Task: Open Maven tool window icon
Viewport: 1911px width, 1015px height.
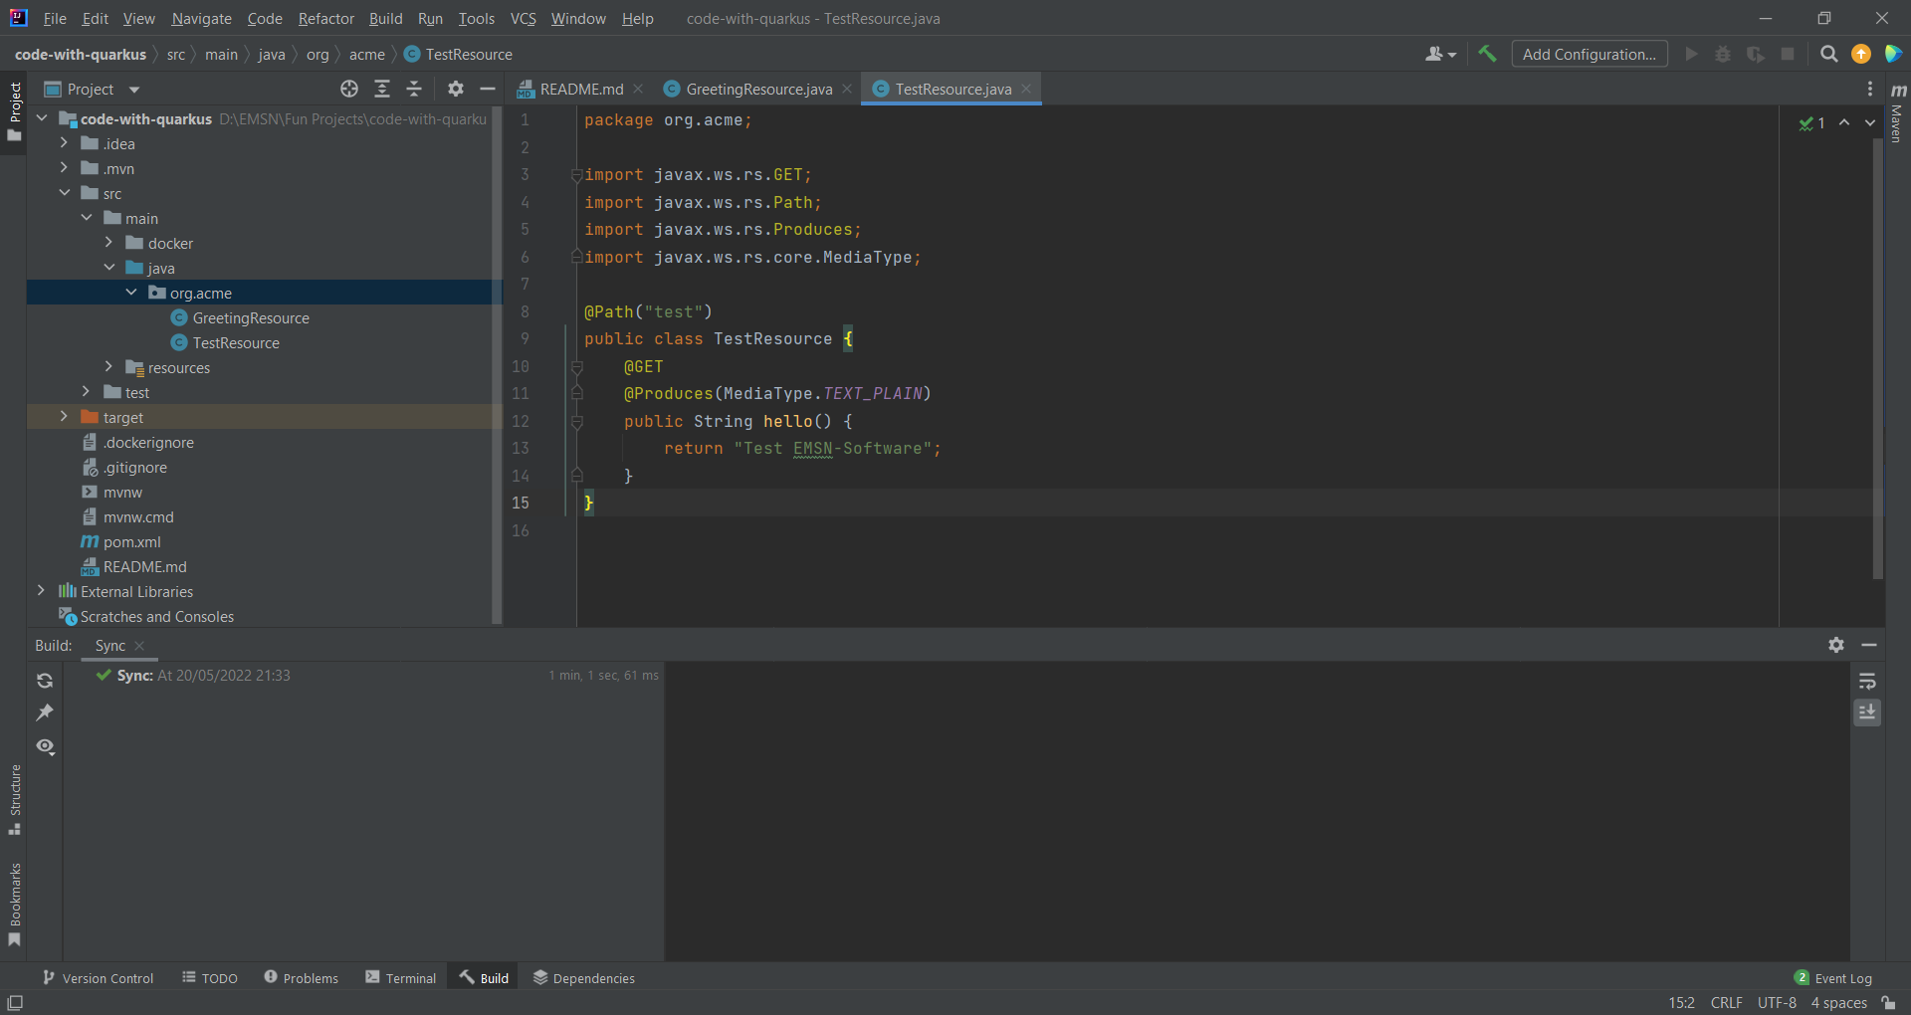Action: pos(1898,90)
